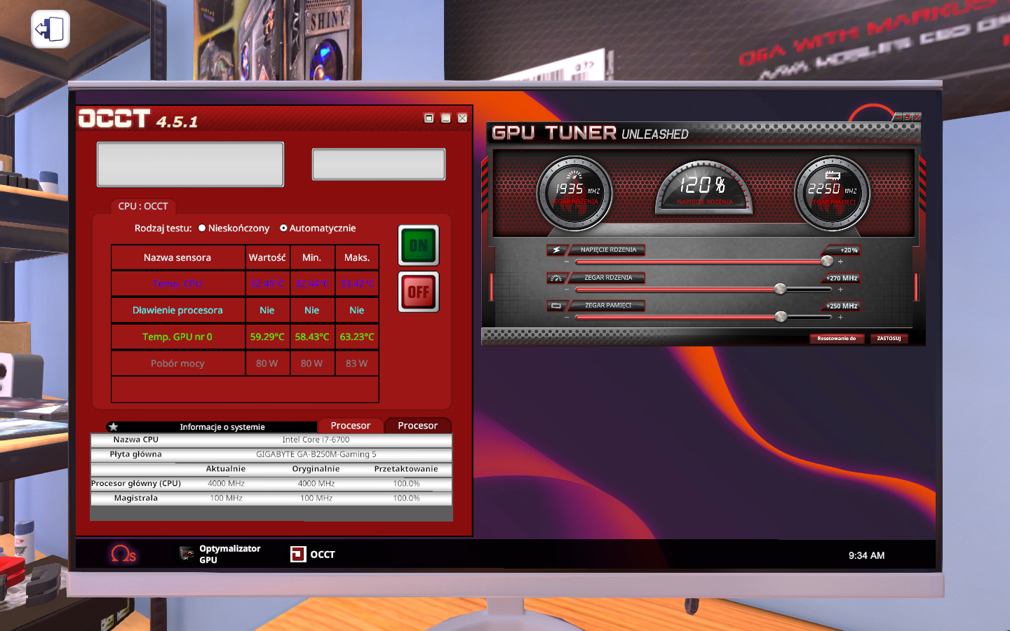This screenshot has width=1010, height=631.
Task: Click the 9:34 AM taskbar clock
Action: pyautogui.click(x=867, y=555)
